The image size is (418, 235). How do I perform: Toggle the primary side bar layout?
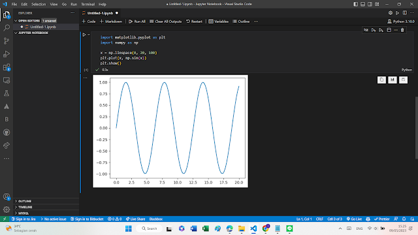tap(355, 4)
